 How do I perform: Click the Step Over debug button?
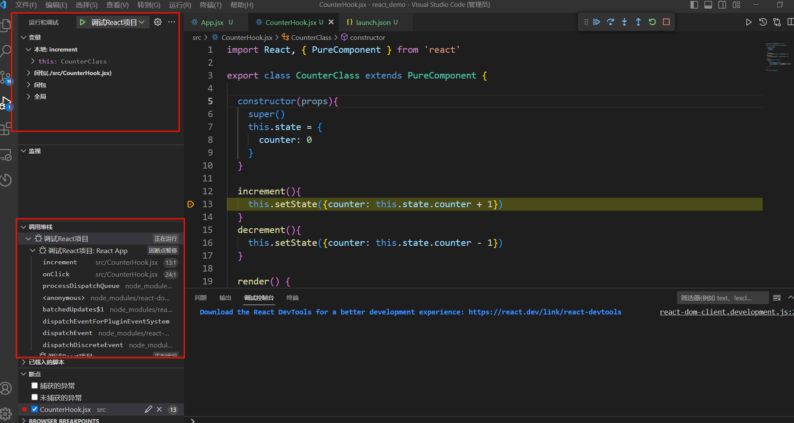[611, 22]
